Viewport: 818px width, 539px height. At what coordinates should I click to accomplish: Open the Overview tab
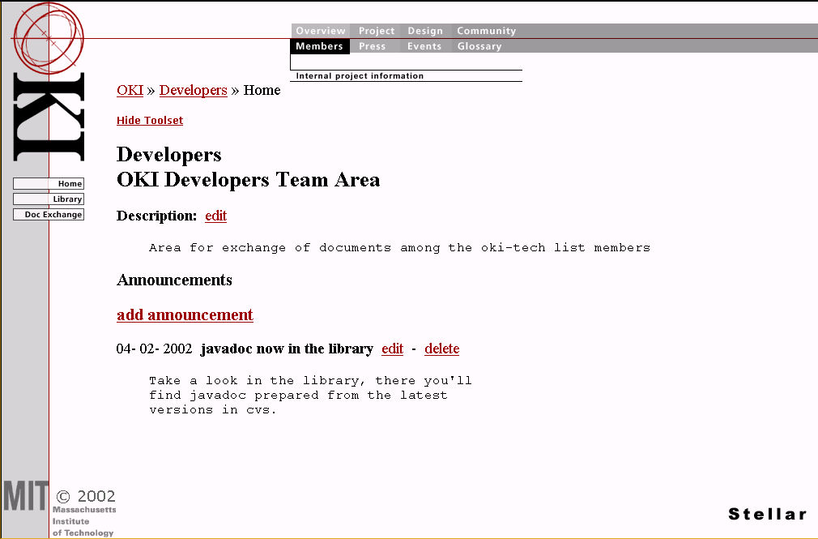pyautogui.click(x=320, y=31)
